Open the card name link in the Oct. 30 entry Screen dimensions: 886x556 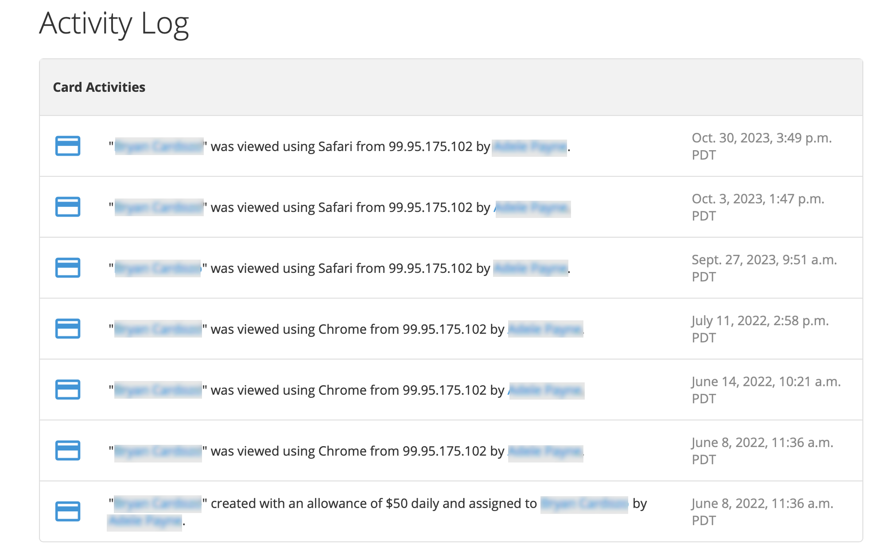pyautogui.click(x=158, y=146)
